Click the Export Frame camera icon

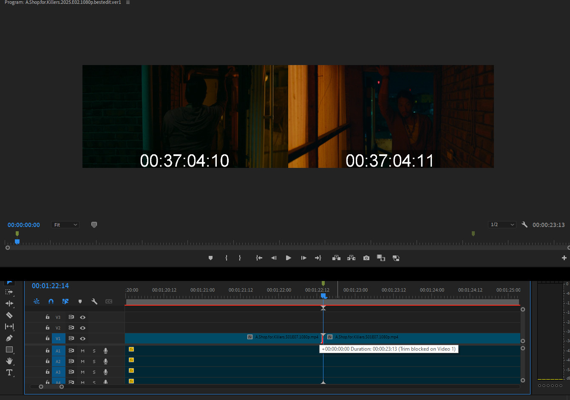(x=366, y=258)
